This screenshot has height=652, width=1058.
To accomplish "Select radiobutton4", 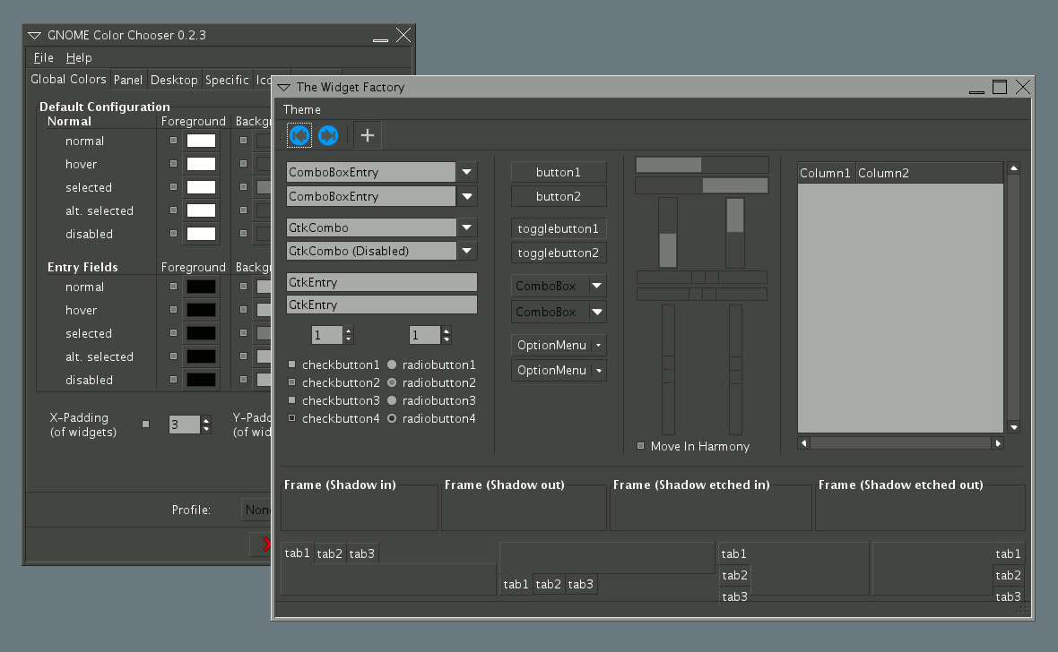I will (x=391, y=418).
